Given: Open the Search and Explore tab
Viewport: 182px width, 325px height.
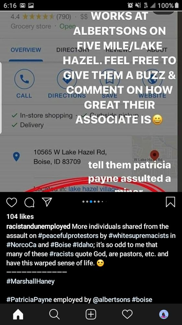Looking at the screenshot, I should 54,314.
